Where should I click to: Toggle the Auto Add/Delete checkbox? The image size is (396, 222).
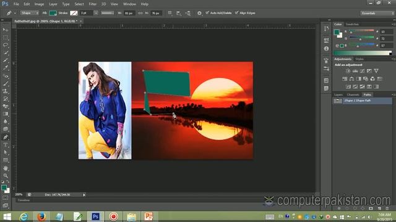pos(207,12)
